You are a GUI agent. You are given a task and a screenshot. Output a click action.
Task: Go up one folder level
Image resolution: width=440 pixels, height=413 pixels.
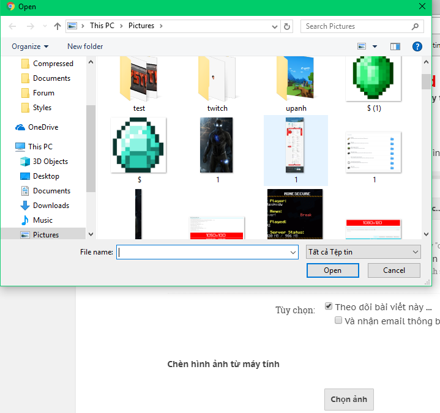pyautogui.click(x=58, y=26)
